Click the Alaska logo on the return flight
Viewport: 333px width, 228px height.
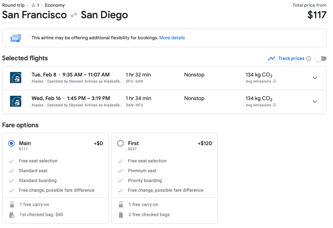pyautogui.click(x=15, y=101)
